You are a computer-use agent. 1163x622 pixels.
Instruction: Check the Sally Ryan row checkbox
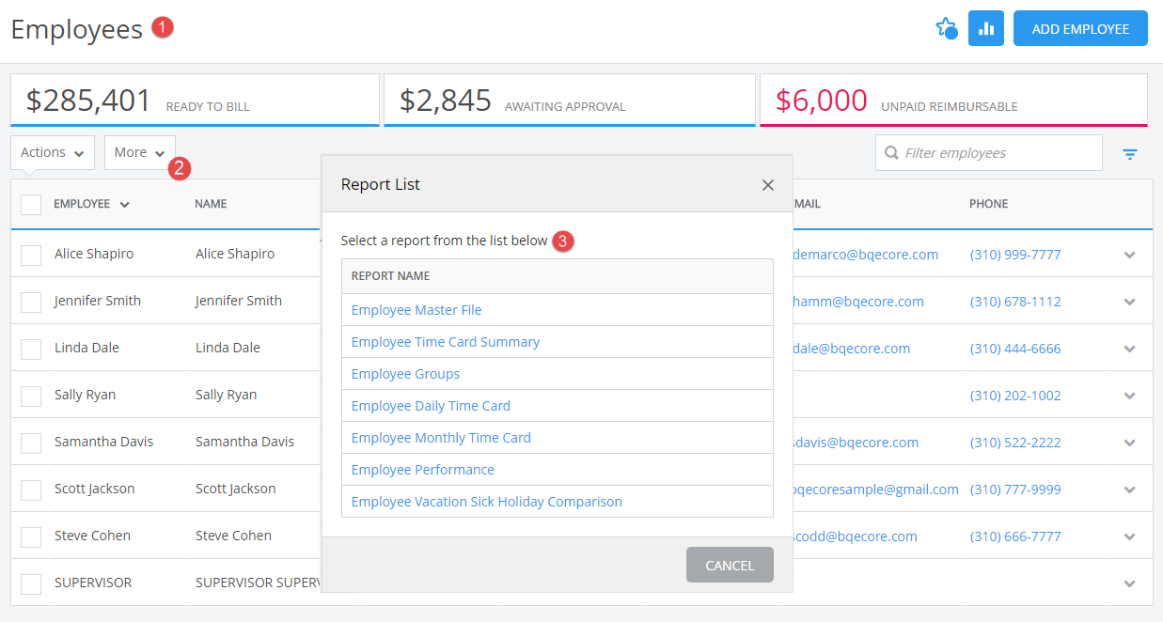[31, 396]
